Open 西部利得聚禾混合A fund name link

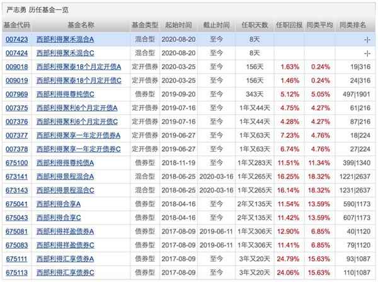(65, 38)
